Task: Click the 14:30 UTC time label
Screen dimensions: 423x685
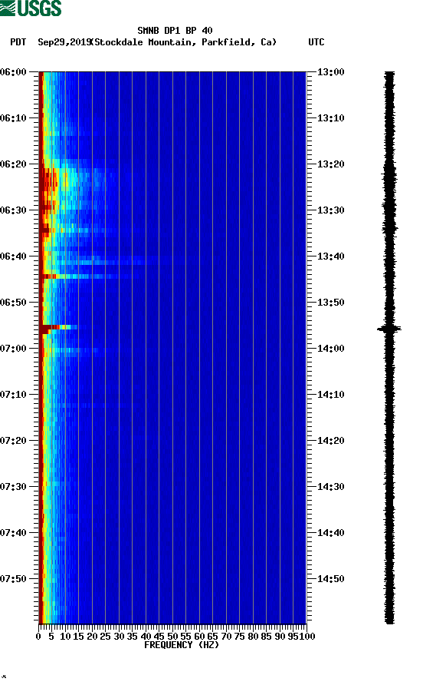Action: click(330, 487)
